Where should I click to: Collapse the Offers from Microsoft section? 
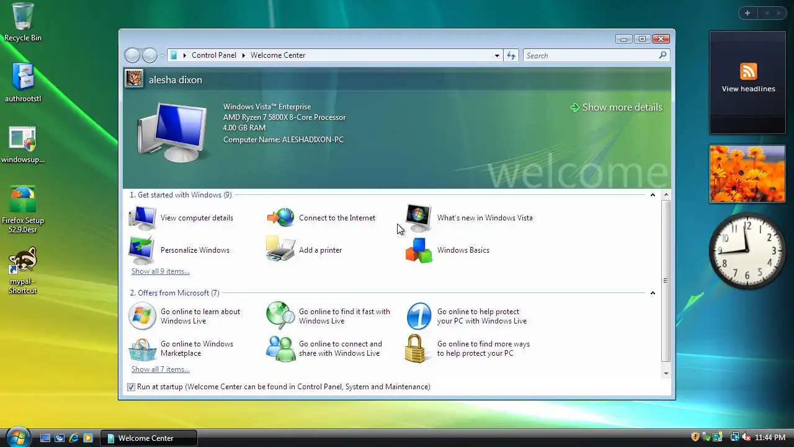[x=653, y=293]
